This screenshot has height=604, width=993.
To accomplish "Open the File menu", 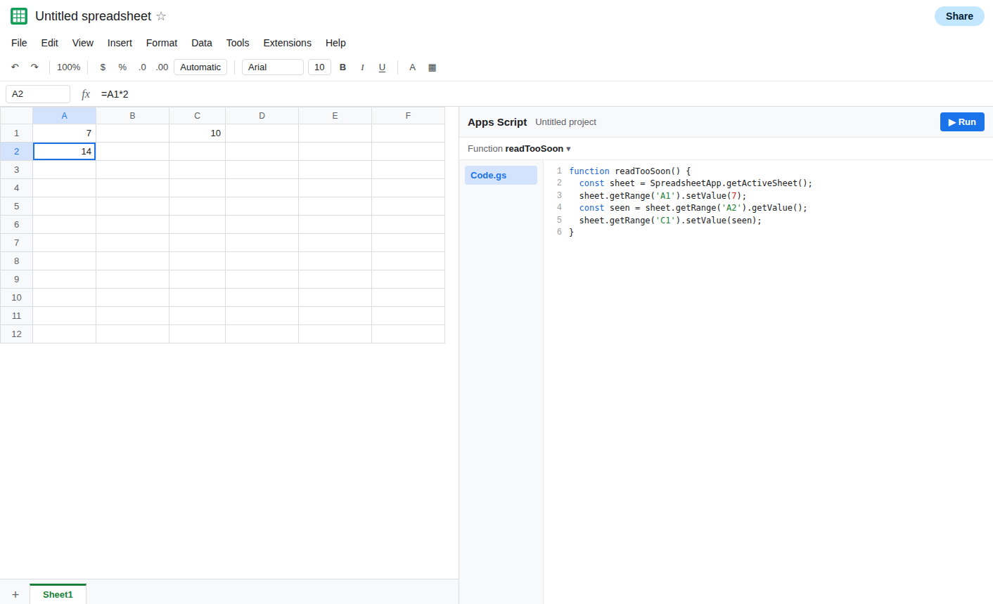I will tap(19, 43).
